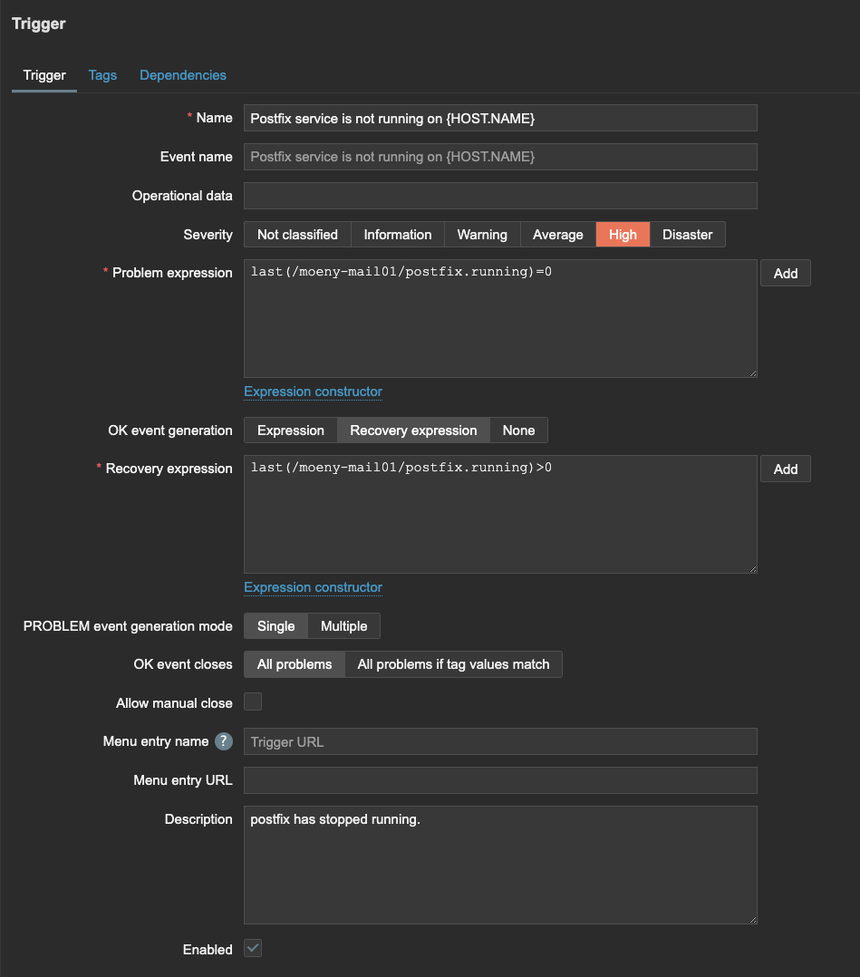This screenshot has height=977, width=860.
Task: Choose Average severity level
Action: [x=557, y=234]
